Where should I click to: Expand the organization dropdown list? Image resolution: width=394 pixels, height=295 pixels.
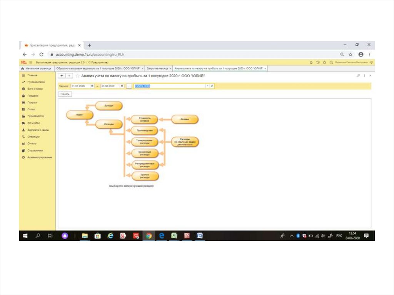point(207,86)
